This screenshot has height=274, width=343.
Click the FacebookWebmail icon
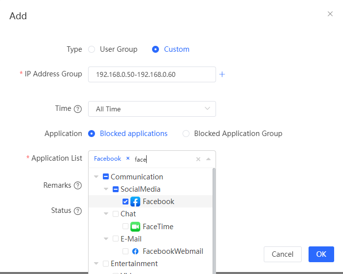click(135, 251)
